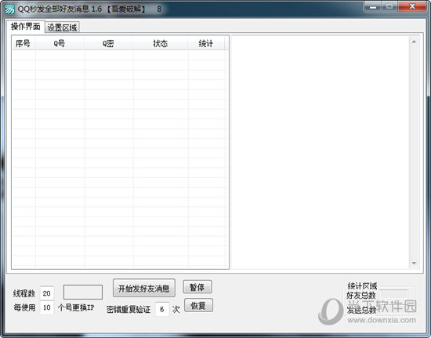This screenshot has width=431, height=338.
Task: Maximize the QQ message sender window
Action: tap(389, 7)
